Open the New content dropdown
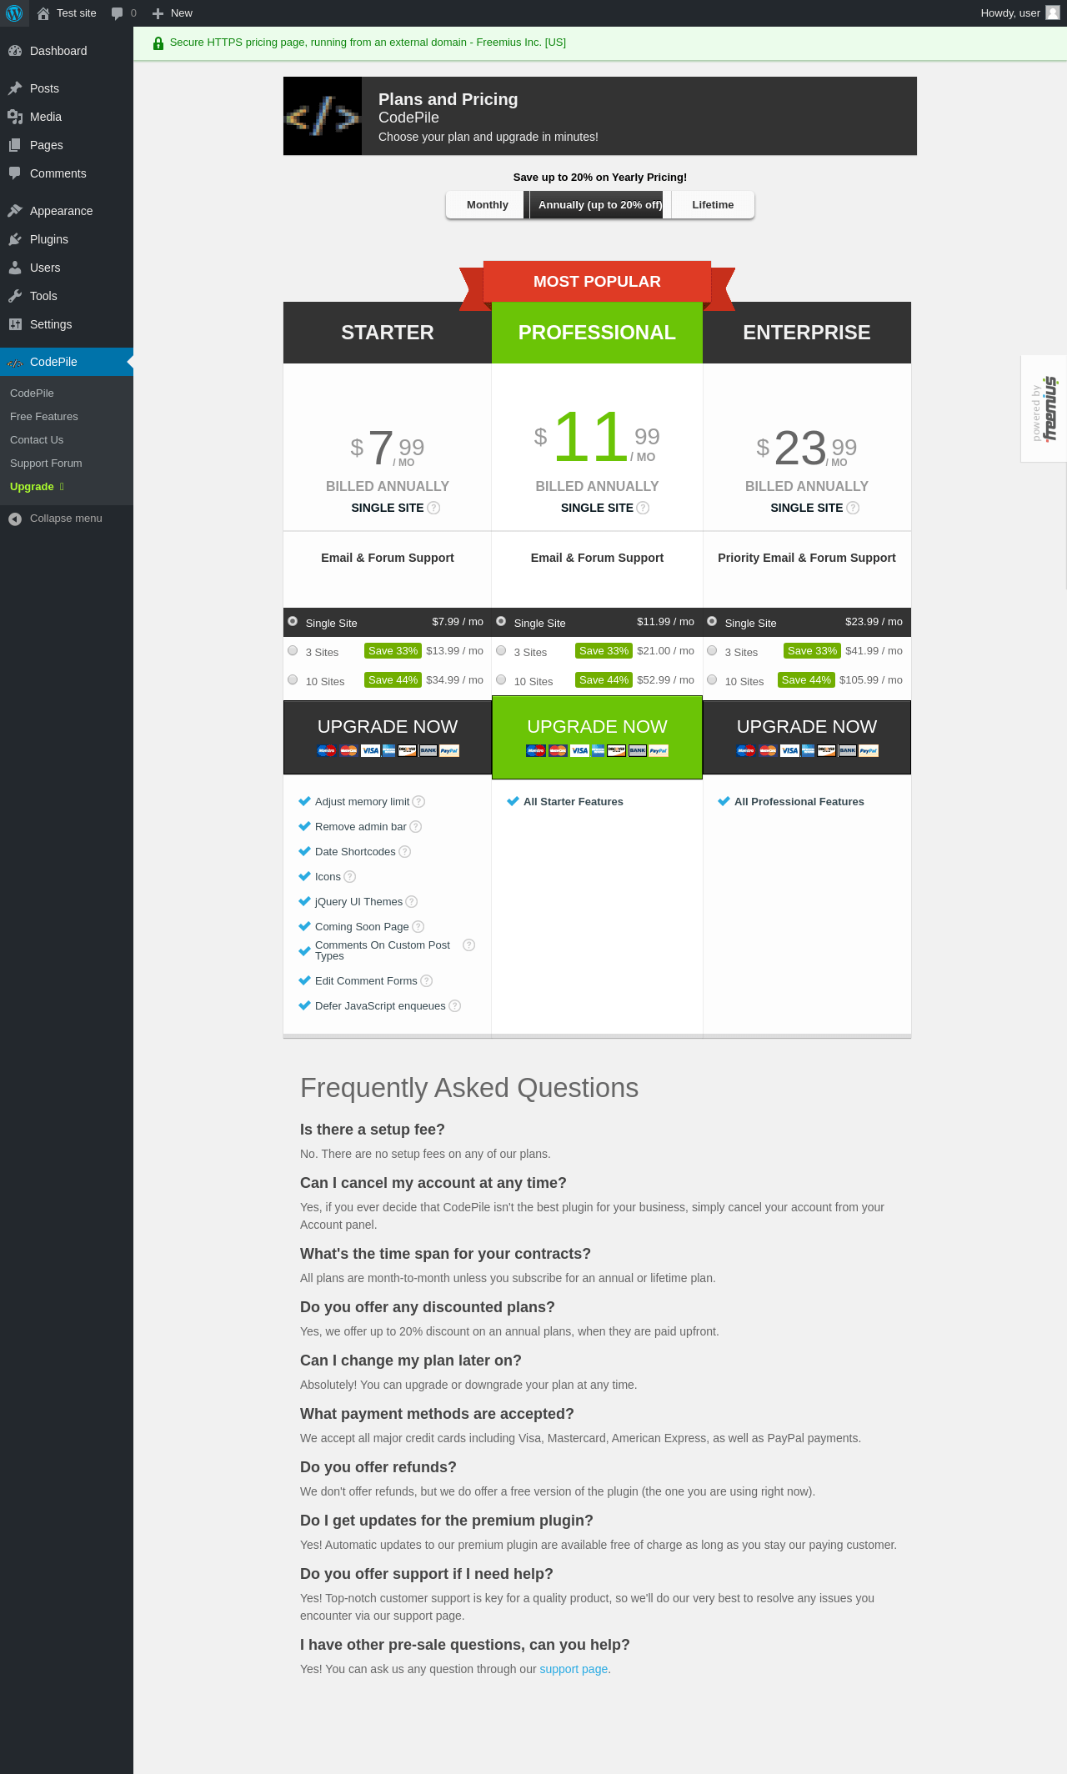The height and width of the screenshot is (1774, 1067). click(173, 13)
